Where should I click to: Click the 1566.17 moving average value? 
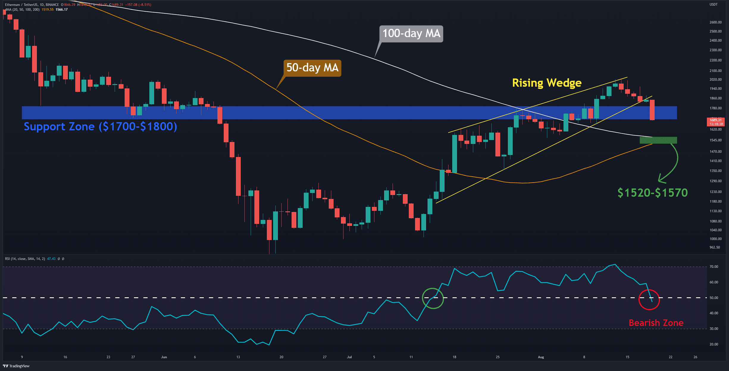(62, 10)
